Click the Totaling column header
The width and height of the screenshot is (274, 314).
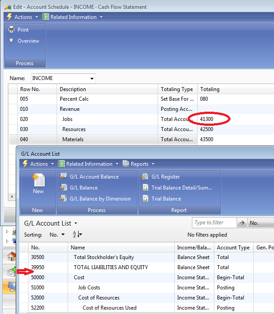click(210, 89)
